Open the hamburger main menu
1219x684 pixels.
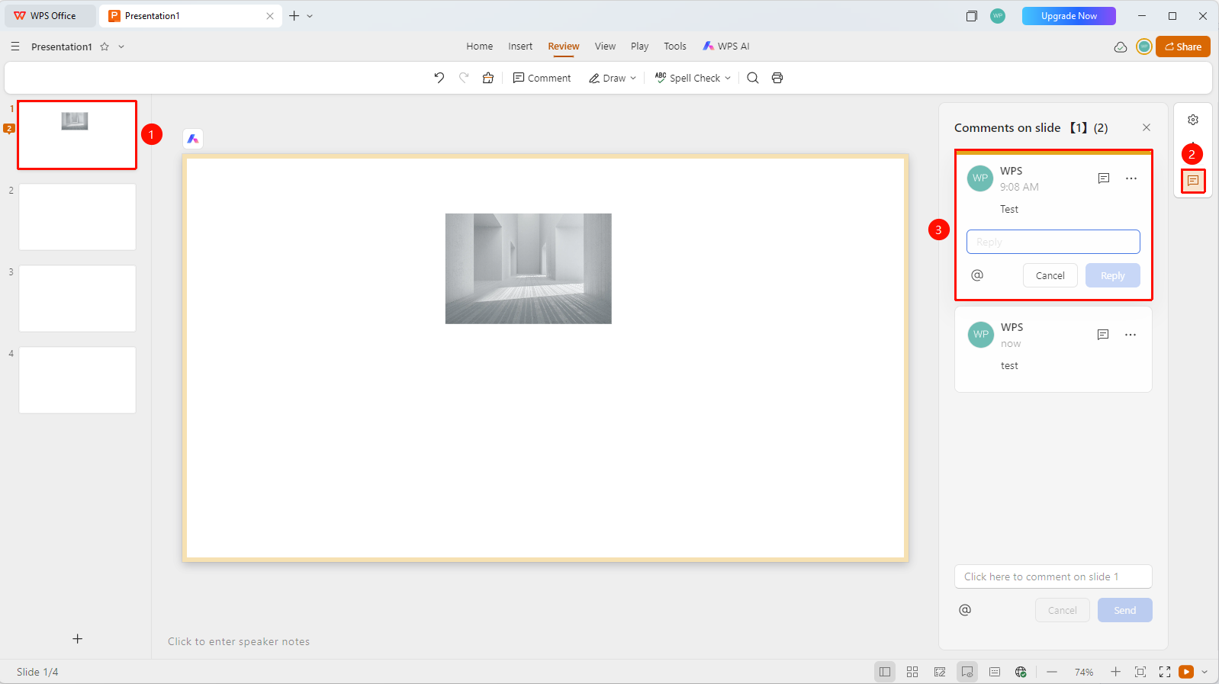[15, 47]
